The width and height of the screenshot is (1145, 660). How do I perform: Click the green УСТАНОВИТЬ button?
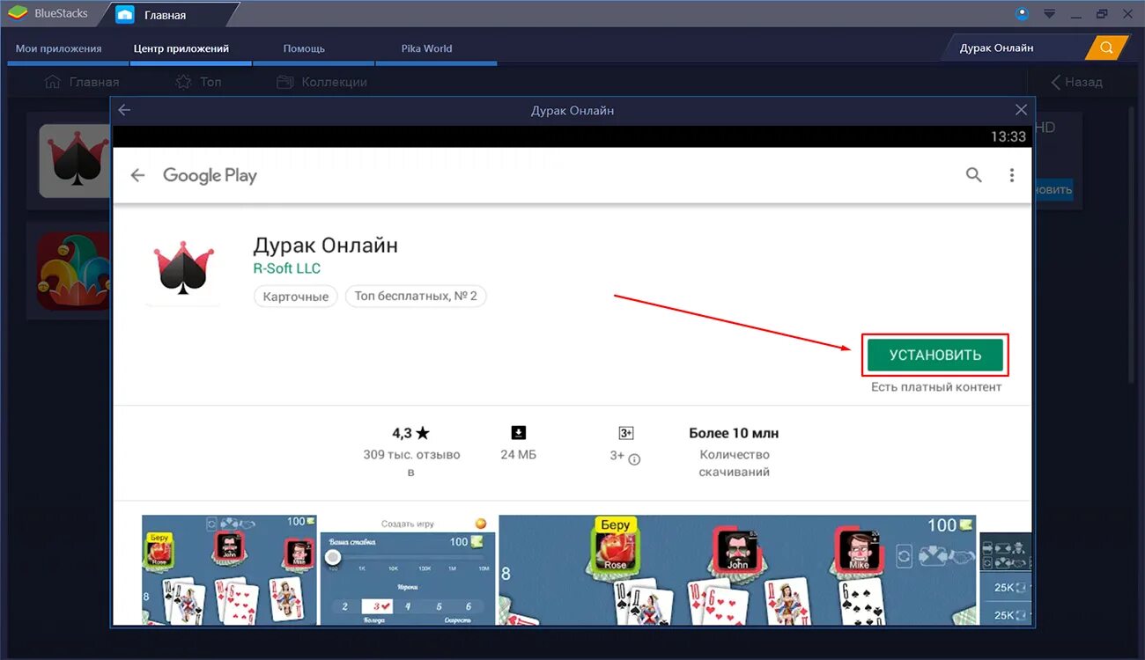[935, 355]
